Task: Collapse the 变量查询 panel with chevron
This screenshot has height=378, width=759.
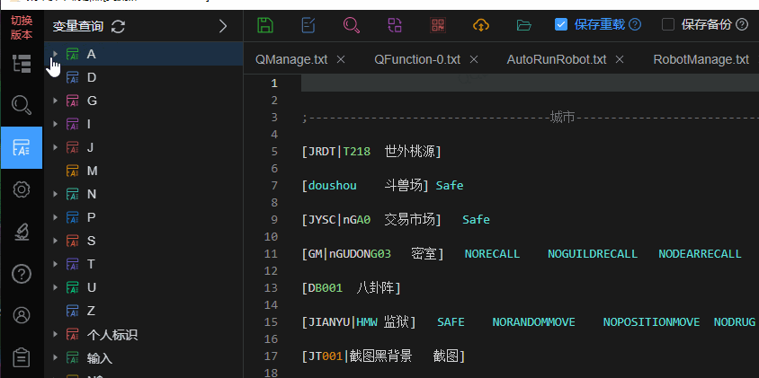Action: click(x=223, y=26)
